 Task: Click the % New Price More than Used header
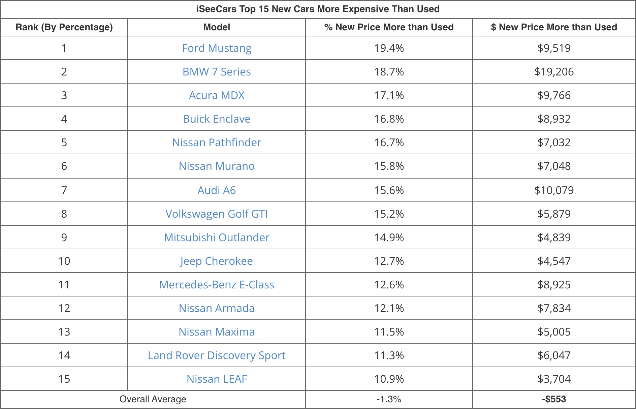[389, 27]
